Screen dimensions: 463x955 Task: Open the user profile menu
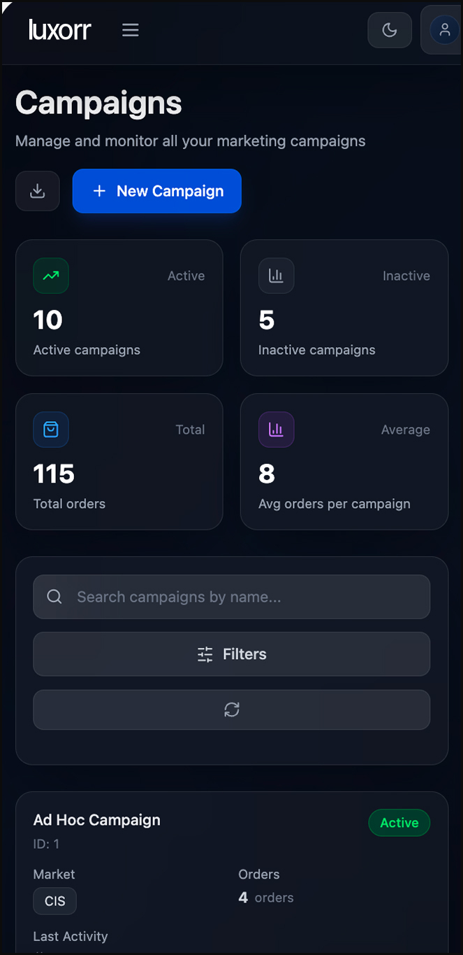coord(443,30)
